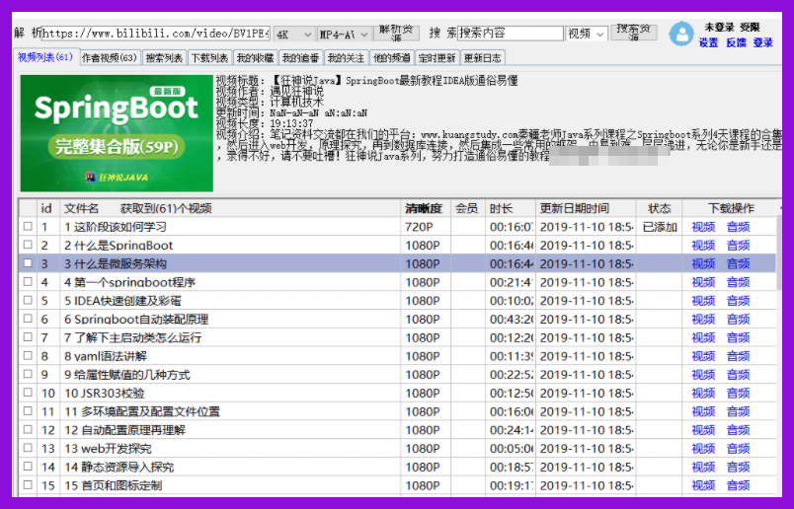This screenshot has height=509, width=794.
Task: Open the 下载列表 tab
Action: point(209,57)
